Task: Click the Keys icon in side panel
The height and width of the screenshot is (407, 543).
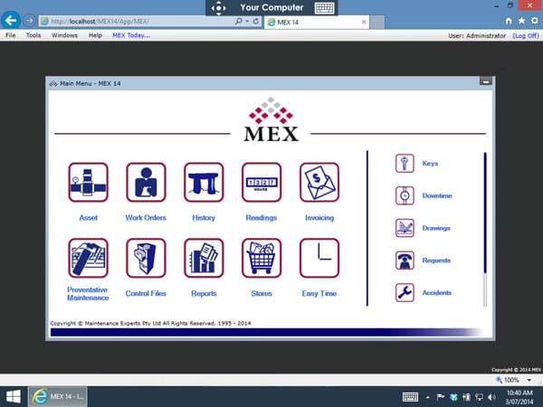Action: 405,164
